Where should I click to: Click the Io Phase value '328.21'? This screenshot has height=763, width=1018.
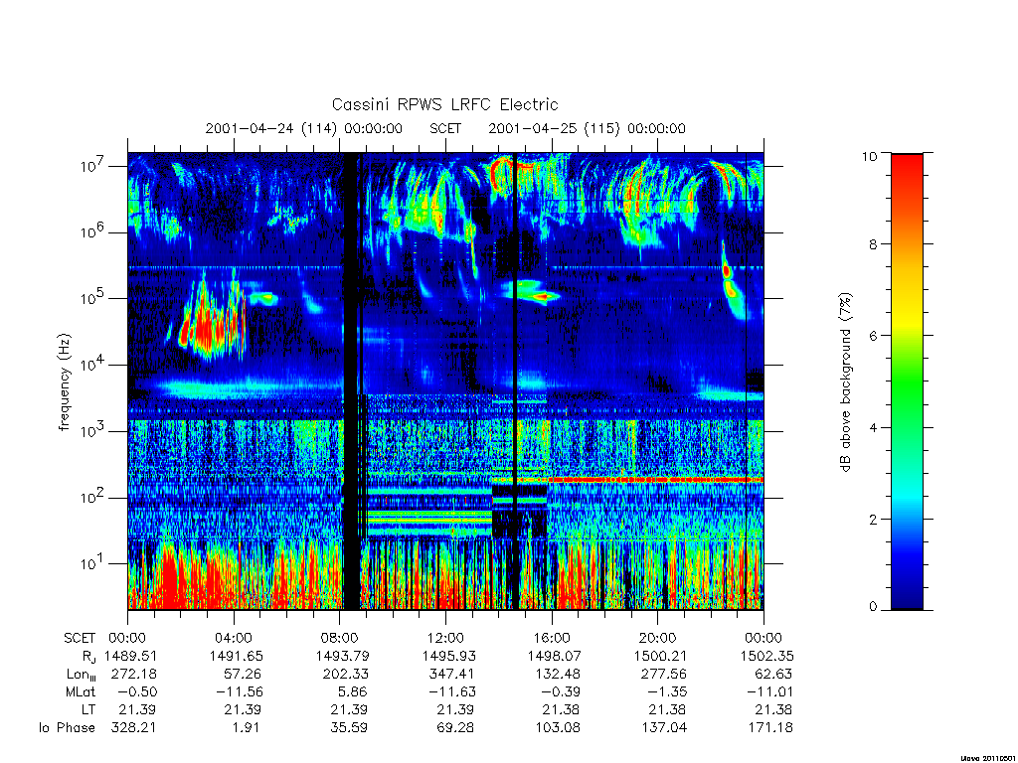(x=134, y=728)
